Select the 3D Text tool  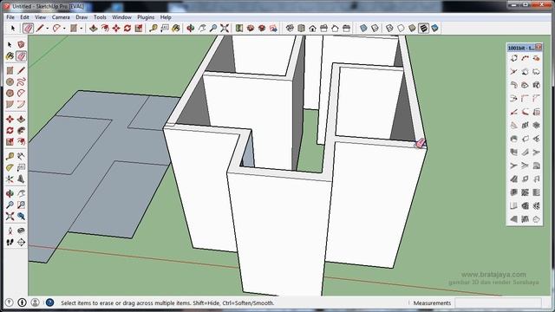pos(21,179)
